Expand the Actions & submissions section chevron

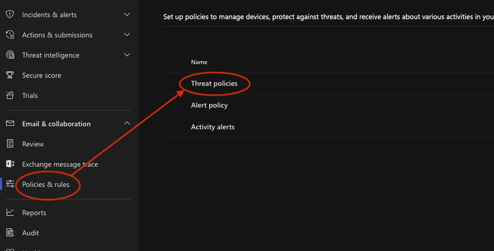click(x=127, y=35)
